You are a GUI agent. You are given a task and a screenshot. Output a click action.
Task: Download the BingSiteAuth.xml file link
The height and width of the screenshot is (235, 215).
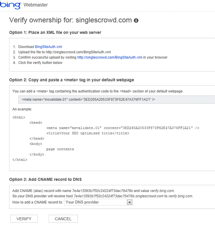click(x=49, y=47)
